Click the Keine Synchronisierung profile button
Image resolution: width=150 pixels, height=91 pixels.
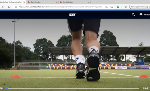140,7
